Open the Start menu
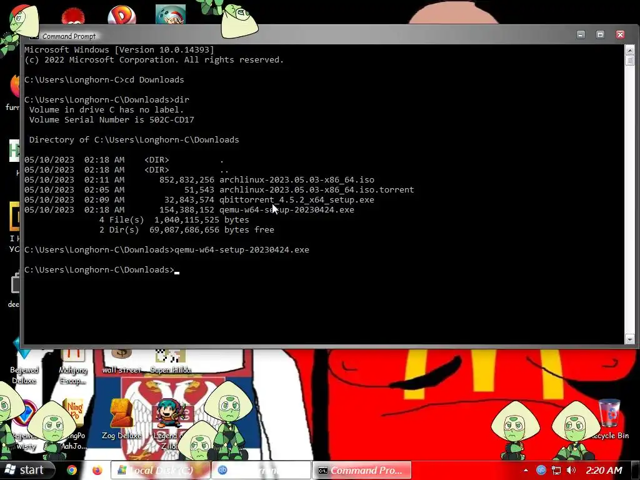 click(27, 470)
